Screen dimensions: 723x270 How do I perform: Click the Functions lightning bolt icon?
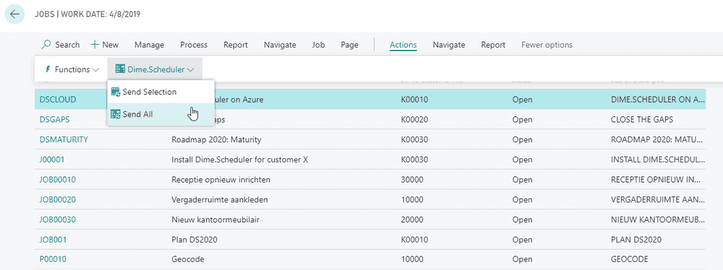click(48, 69)
